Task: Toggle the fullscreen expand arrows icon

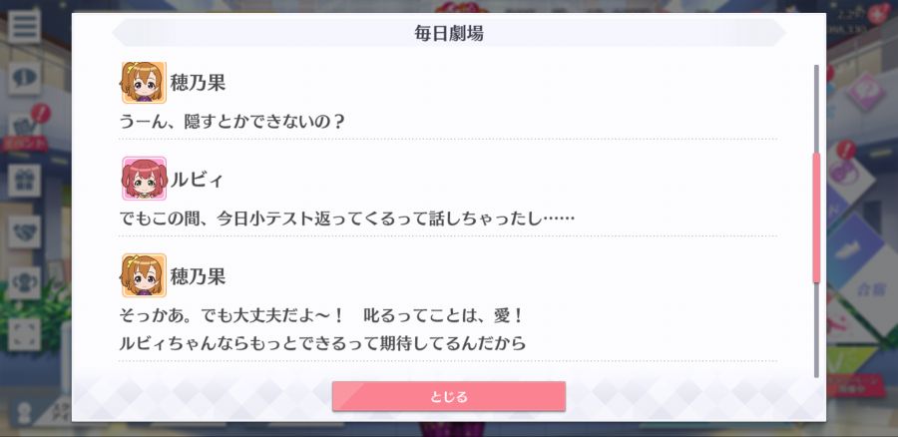Action: 24,334
